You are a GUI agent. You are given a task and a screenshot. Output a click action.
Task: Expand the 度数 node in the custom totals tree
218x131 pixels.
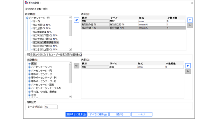point(29,63)
